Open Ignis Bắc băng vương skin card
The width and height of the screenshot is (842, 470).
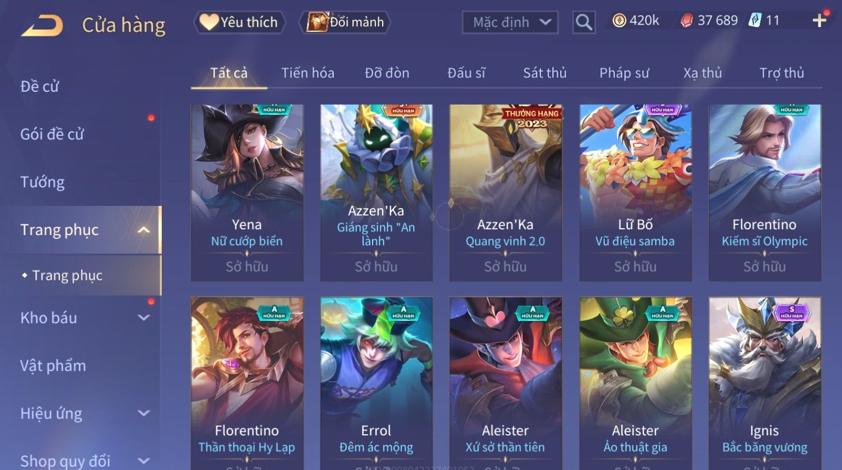coord(764,383)
